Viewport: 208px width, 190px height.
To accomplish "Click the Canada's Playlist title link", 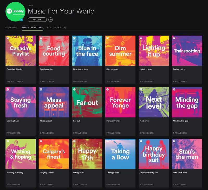I will (x=15, y=69).
